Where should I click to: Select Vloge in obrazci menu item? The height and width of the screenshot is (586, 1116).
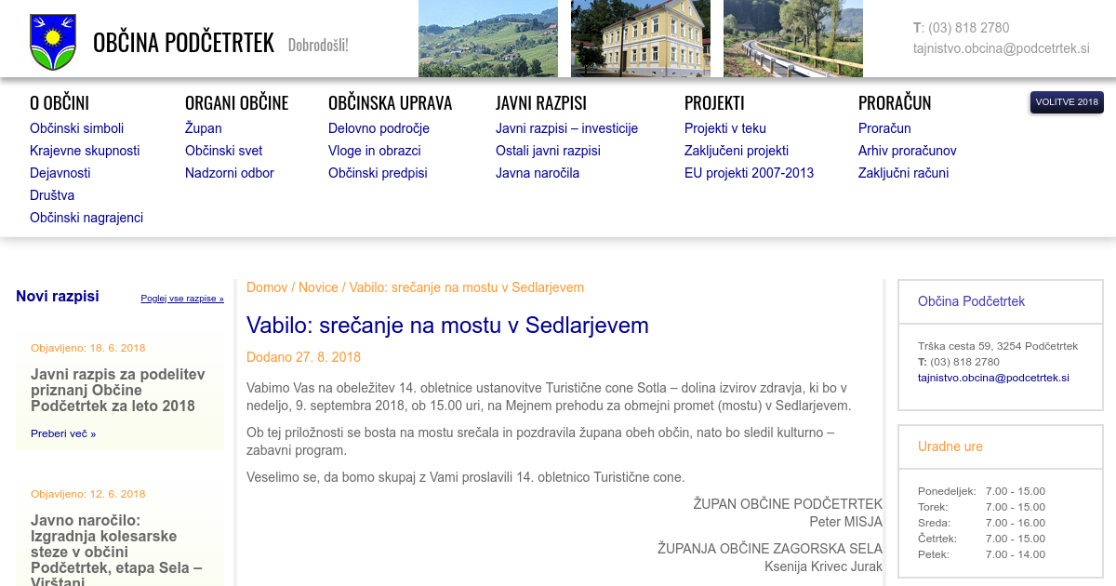(x=374, y=151)
